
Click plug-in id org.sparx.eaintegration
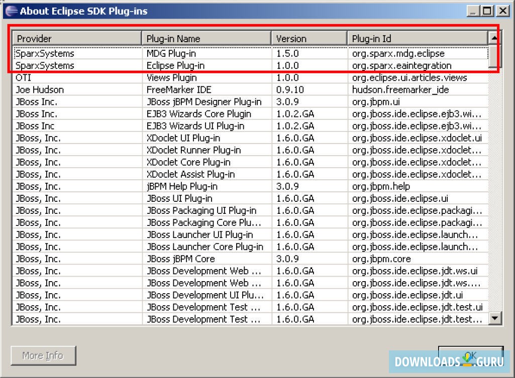[401, 66]
